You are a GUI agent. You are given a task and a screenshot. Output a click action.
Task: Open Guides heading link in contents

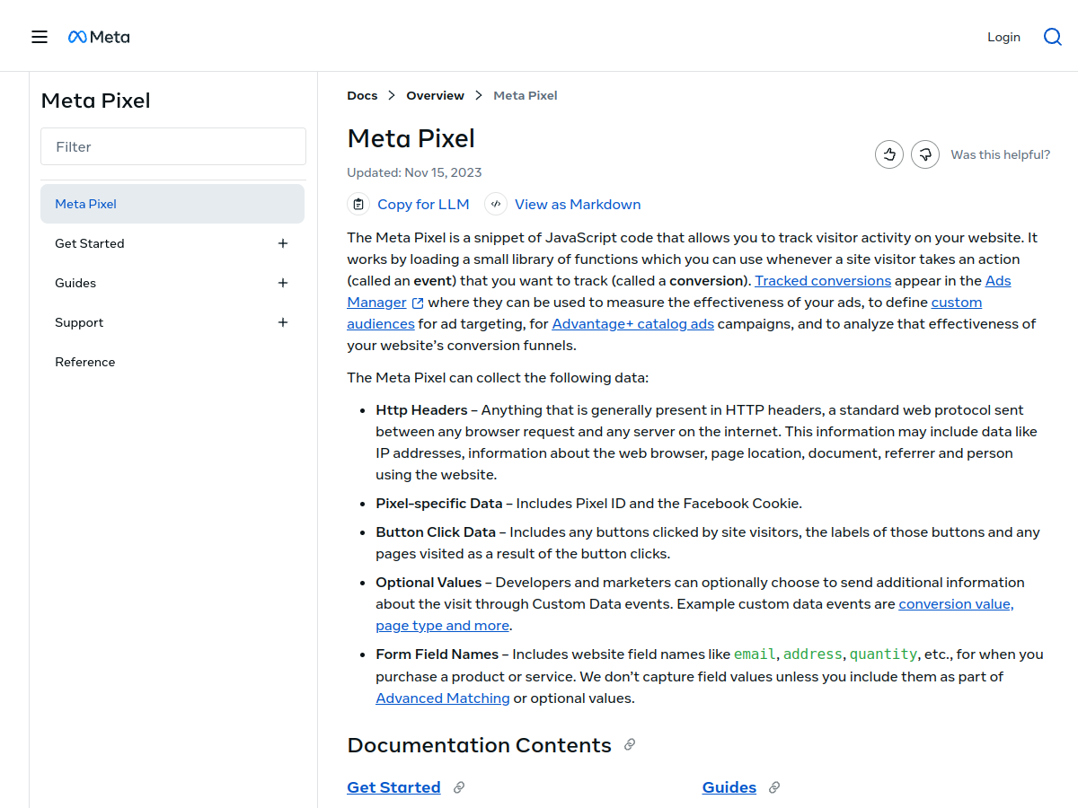[x=729, y=787]
